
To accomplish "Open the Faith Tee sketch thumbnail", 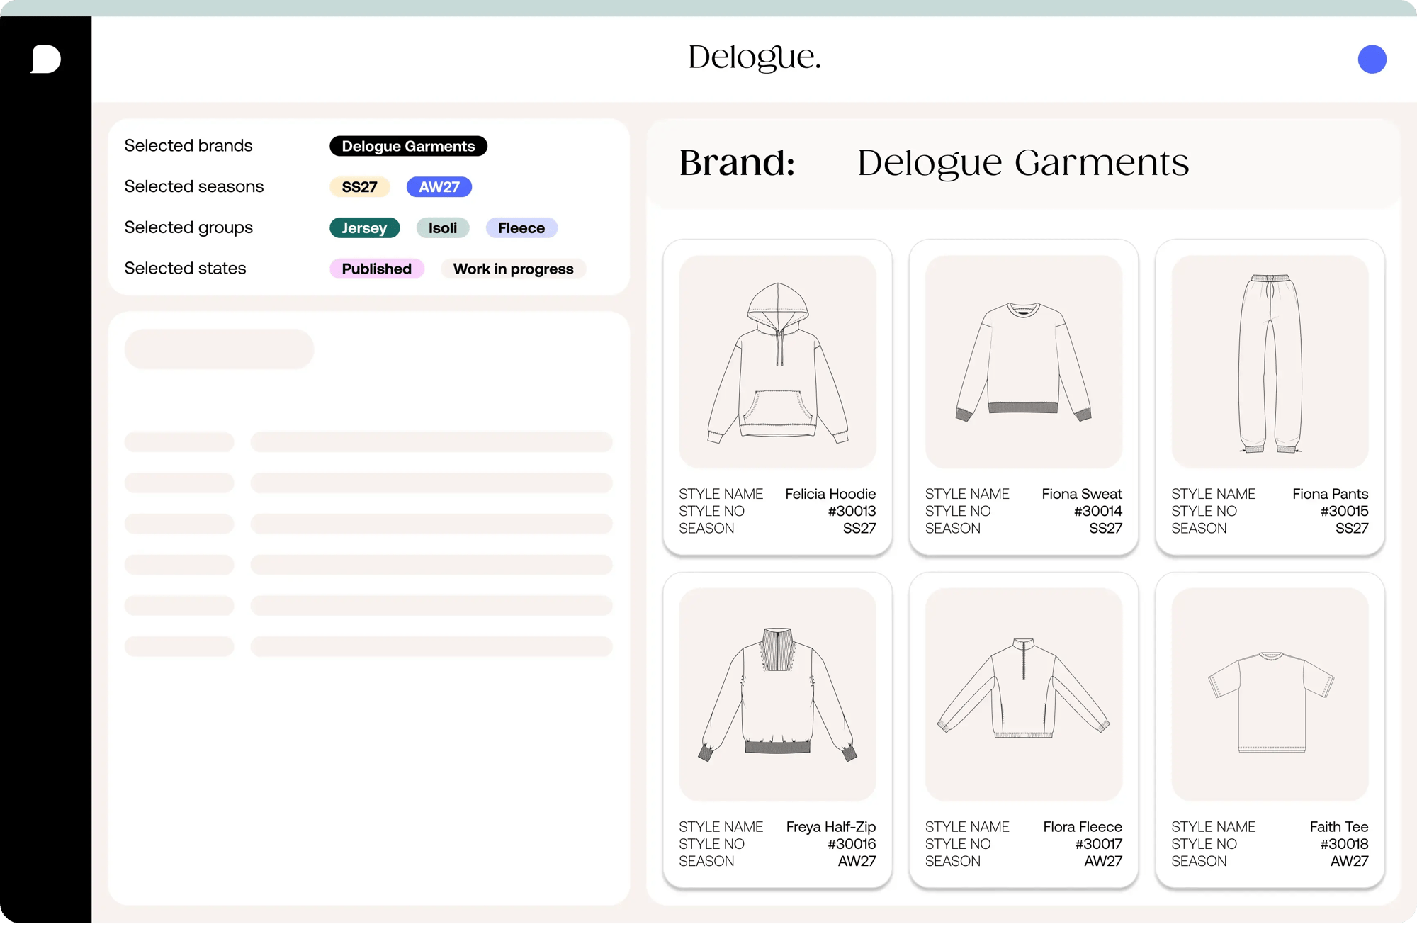I will point(1270,694).
